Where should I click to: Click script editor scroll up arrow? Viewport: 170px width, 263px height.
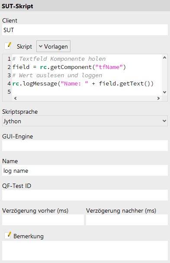pyautogui.click(x=164, y=58)
